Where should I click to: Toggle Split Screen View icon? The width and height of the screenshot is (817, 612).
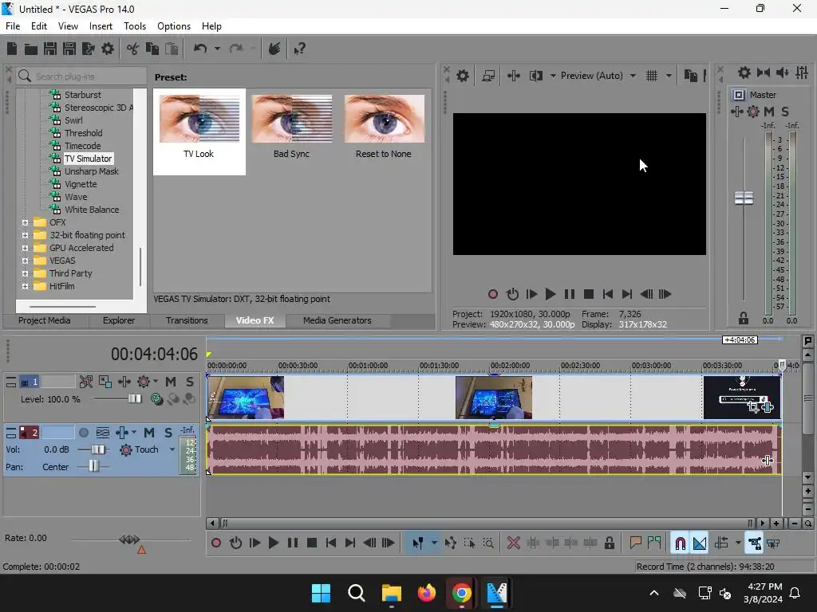click(x=535, y=76)
